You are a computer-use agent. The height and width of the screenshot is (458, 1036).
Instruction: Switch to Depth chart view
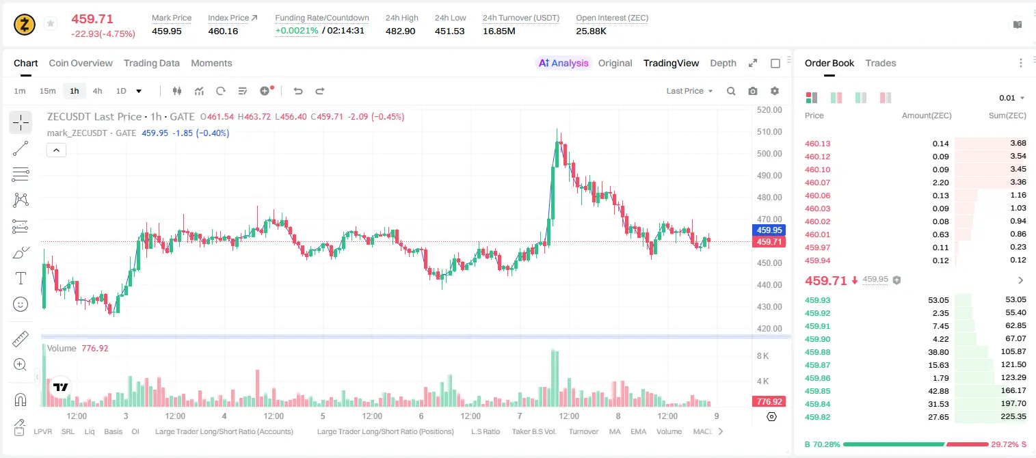point(723,63)
